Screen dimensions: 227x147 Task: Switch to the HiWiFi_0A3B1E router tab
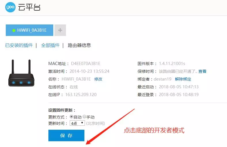[30, 30]
